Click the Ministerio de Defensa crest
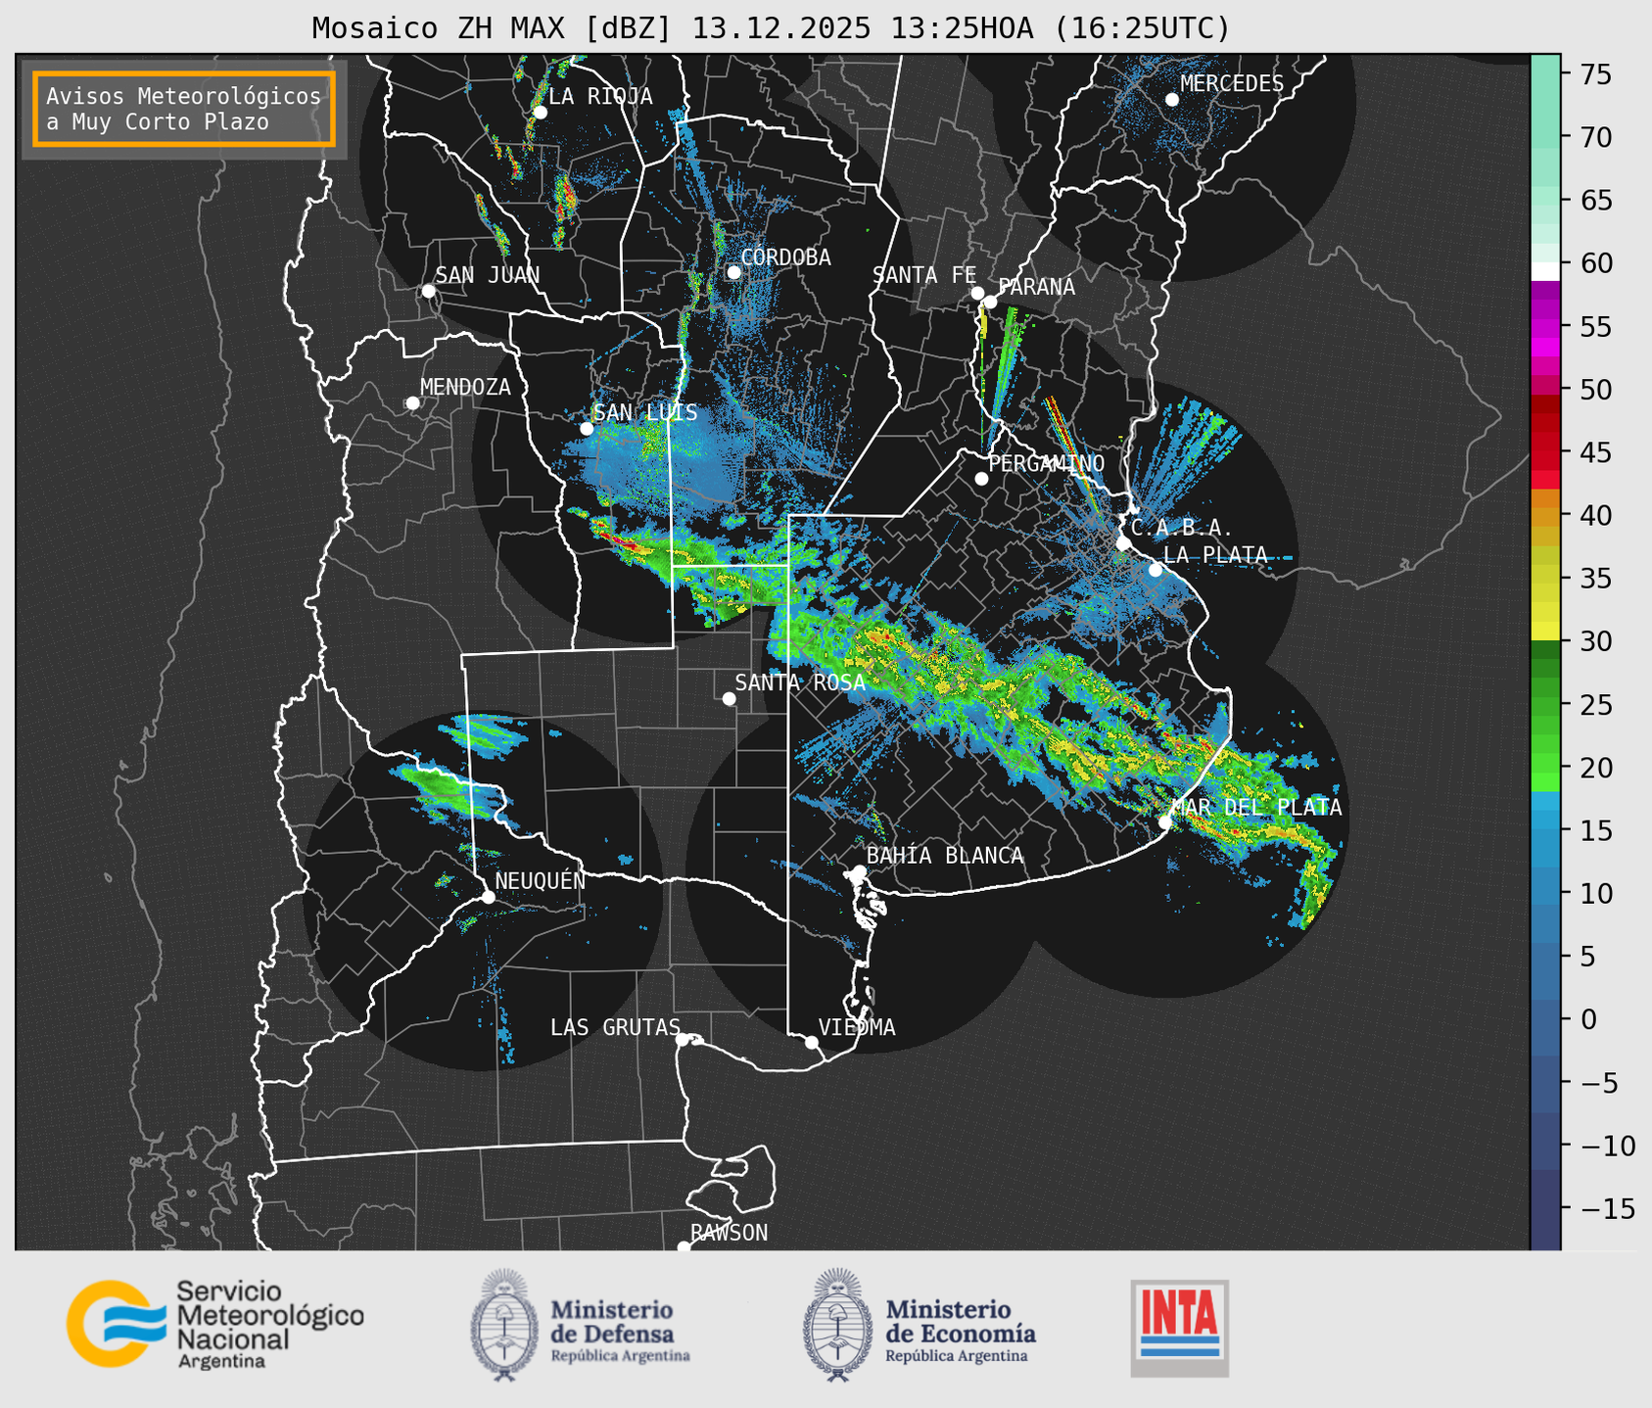Viewport: 1652px width, 1408px height. (x=504, y=1325)
